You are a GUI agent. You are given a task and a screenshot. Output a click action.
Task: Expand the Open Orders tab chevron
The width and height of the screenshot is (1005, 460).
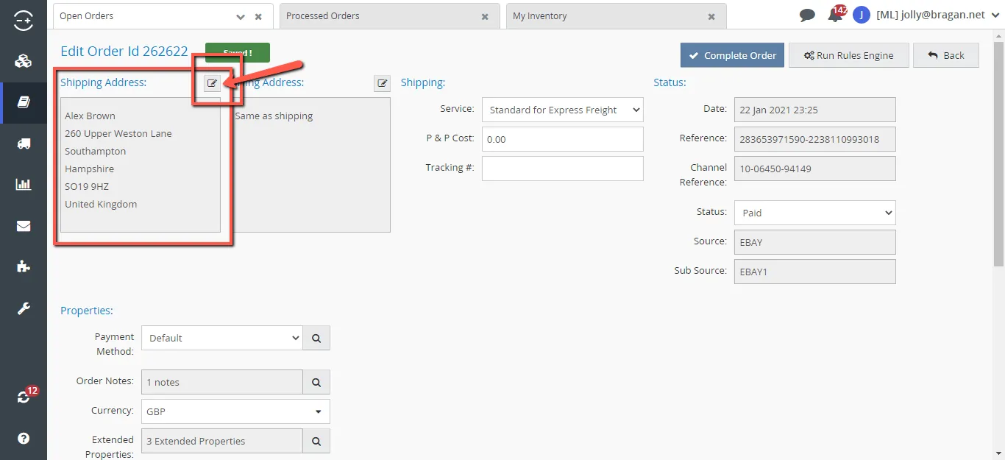point(241,16)
